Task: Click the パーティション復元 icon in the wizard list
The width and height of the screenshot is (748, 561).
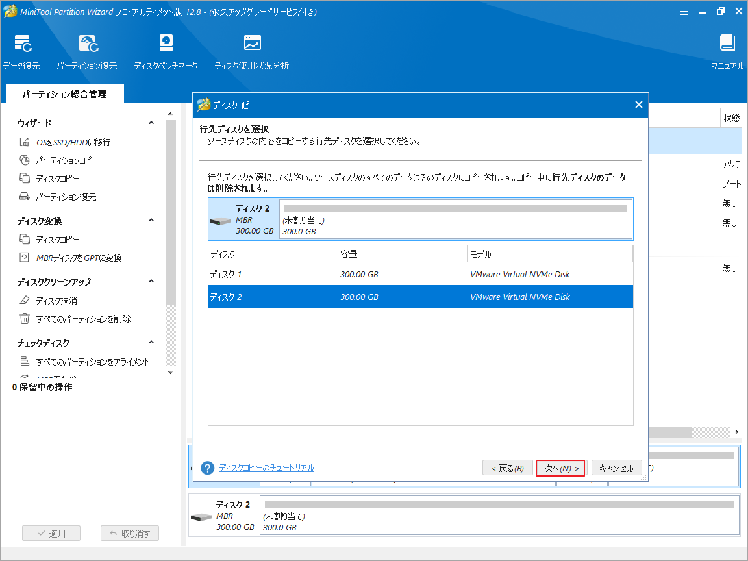Action: (24, 196)
